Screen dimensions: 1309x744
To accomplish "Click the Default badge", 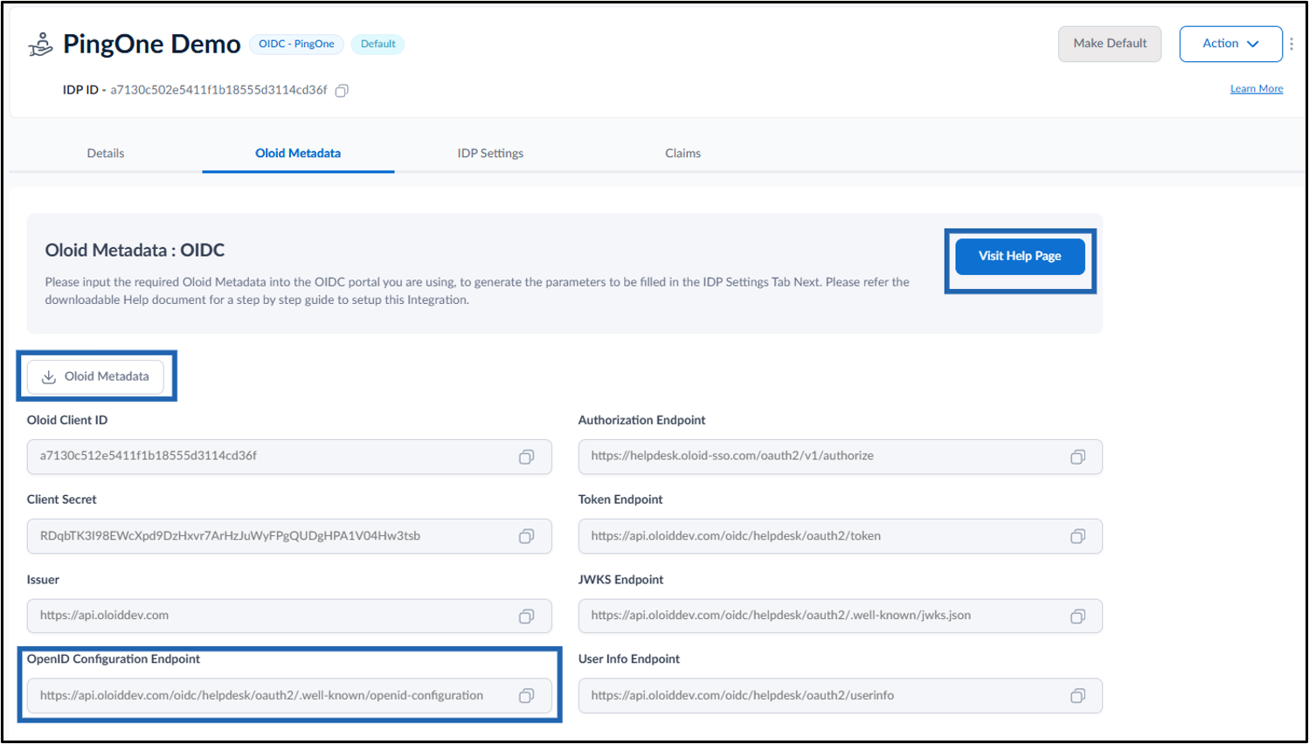I will coord(377,44).
